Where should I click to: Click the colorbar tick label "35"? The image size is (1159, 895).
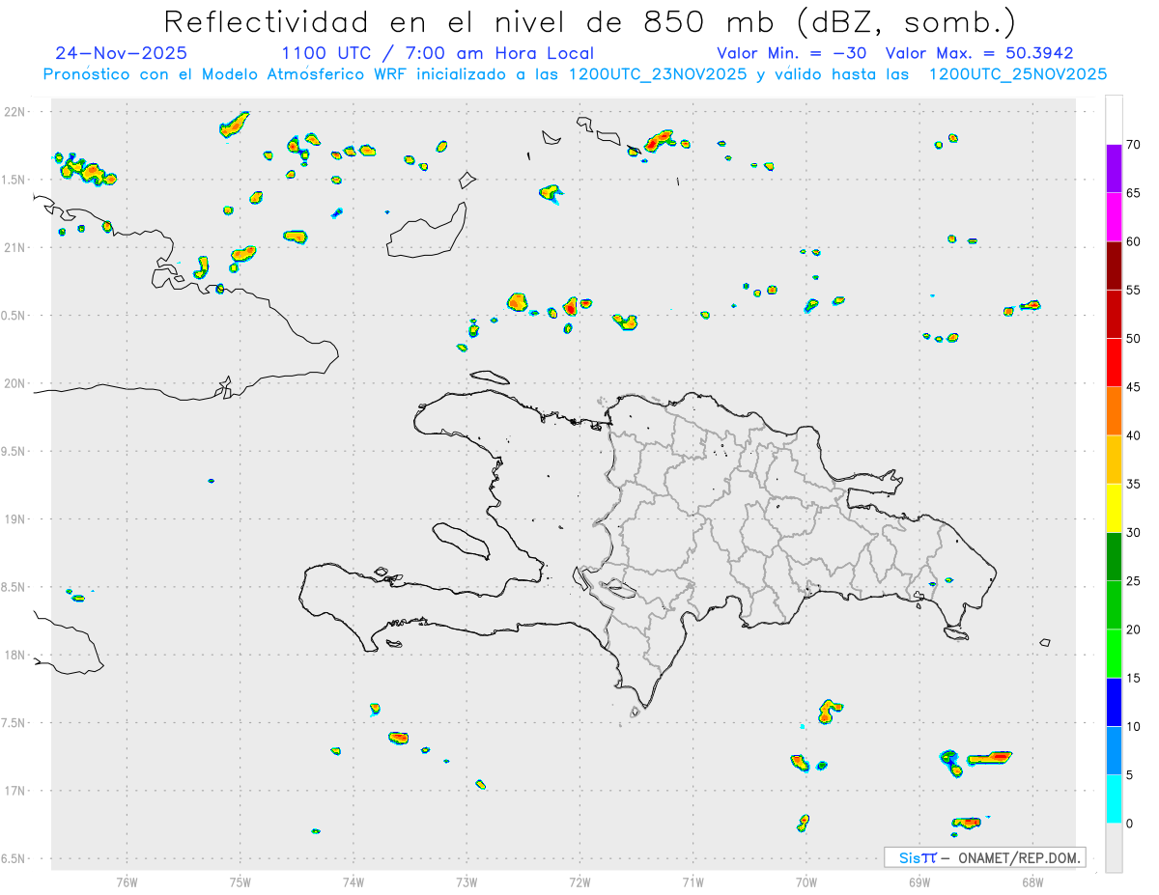tap(1134, 484)
